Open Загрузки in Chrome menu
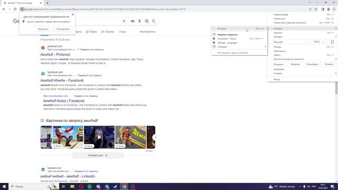This screenshot has height=190, width=338. (303, 33)
